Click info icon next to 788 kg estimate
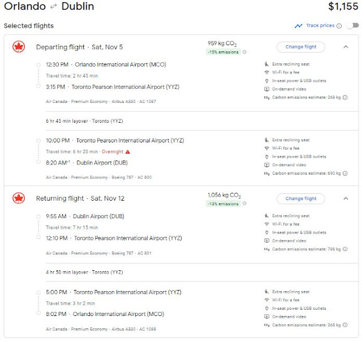The image size is (362, 342). click(x=345, y=249)
